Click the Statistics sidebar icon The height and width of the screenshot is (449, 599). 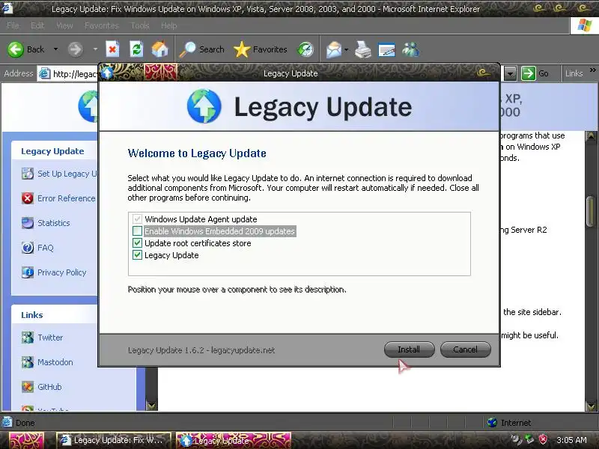[28, 223]
